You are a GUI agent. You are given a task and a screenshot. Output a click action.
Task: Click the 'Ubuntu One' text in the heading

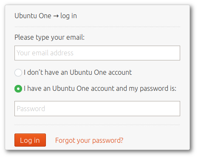tap(33, 16)
